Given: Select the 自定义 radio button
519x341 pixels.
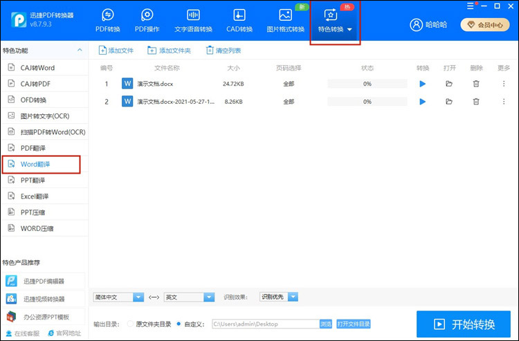Looking at the screenshot, I should click(179, 324).
